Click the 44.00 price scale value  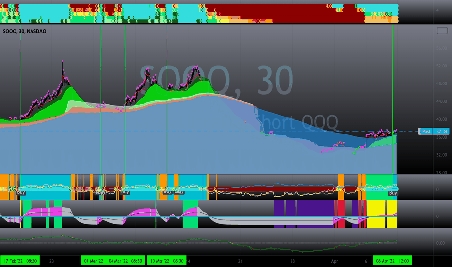point(441,101)
